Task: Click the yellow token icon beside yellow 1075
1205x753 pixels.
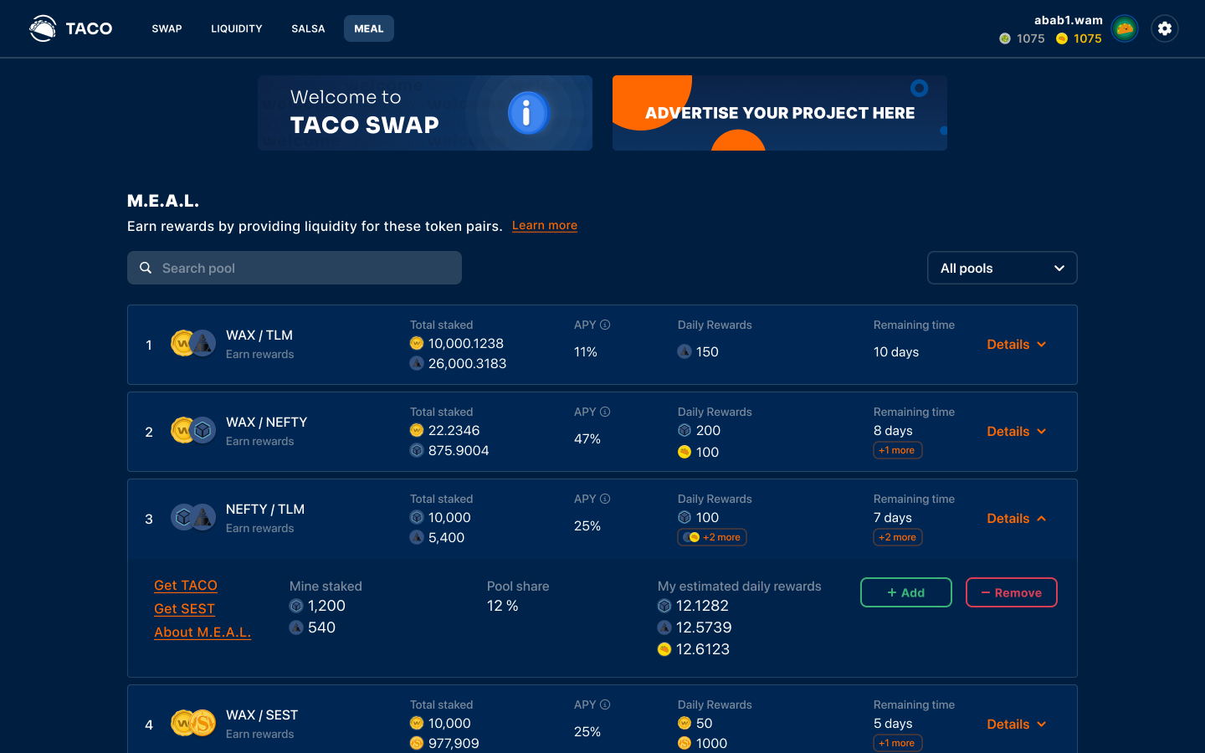Action: coord(1062,38)
